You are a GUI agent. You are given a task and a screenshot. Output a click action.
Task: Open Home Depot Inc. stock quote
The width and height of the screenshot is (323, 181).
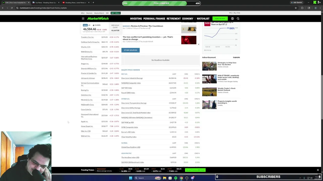point(87,126)
